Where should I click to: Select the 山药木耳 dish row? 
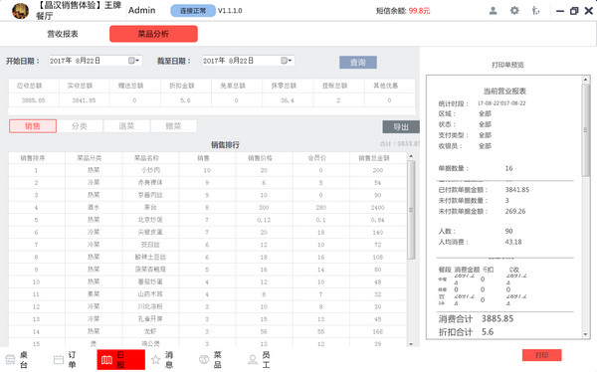point(208,294)
